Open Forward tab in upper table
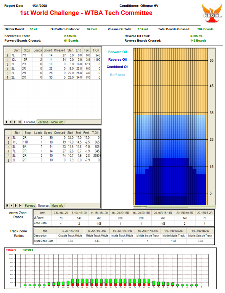The height and width of the screenshot is (293, 225). coord(29,122)
